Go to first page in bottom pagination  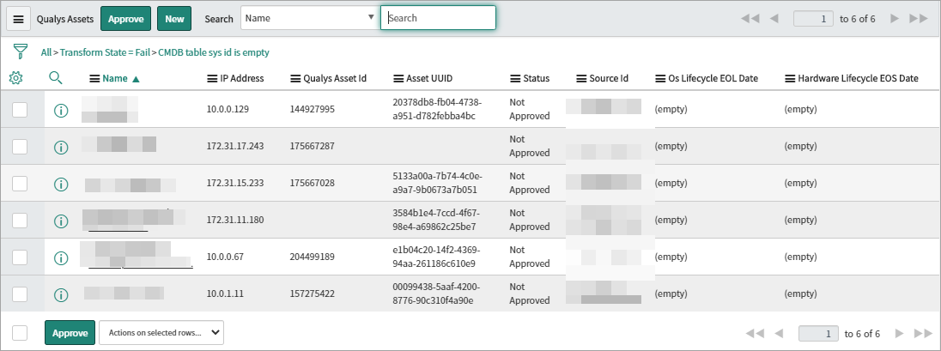coord(755,334)
